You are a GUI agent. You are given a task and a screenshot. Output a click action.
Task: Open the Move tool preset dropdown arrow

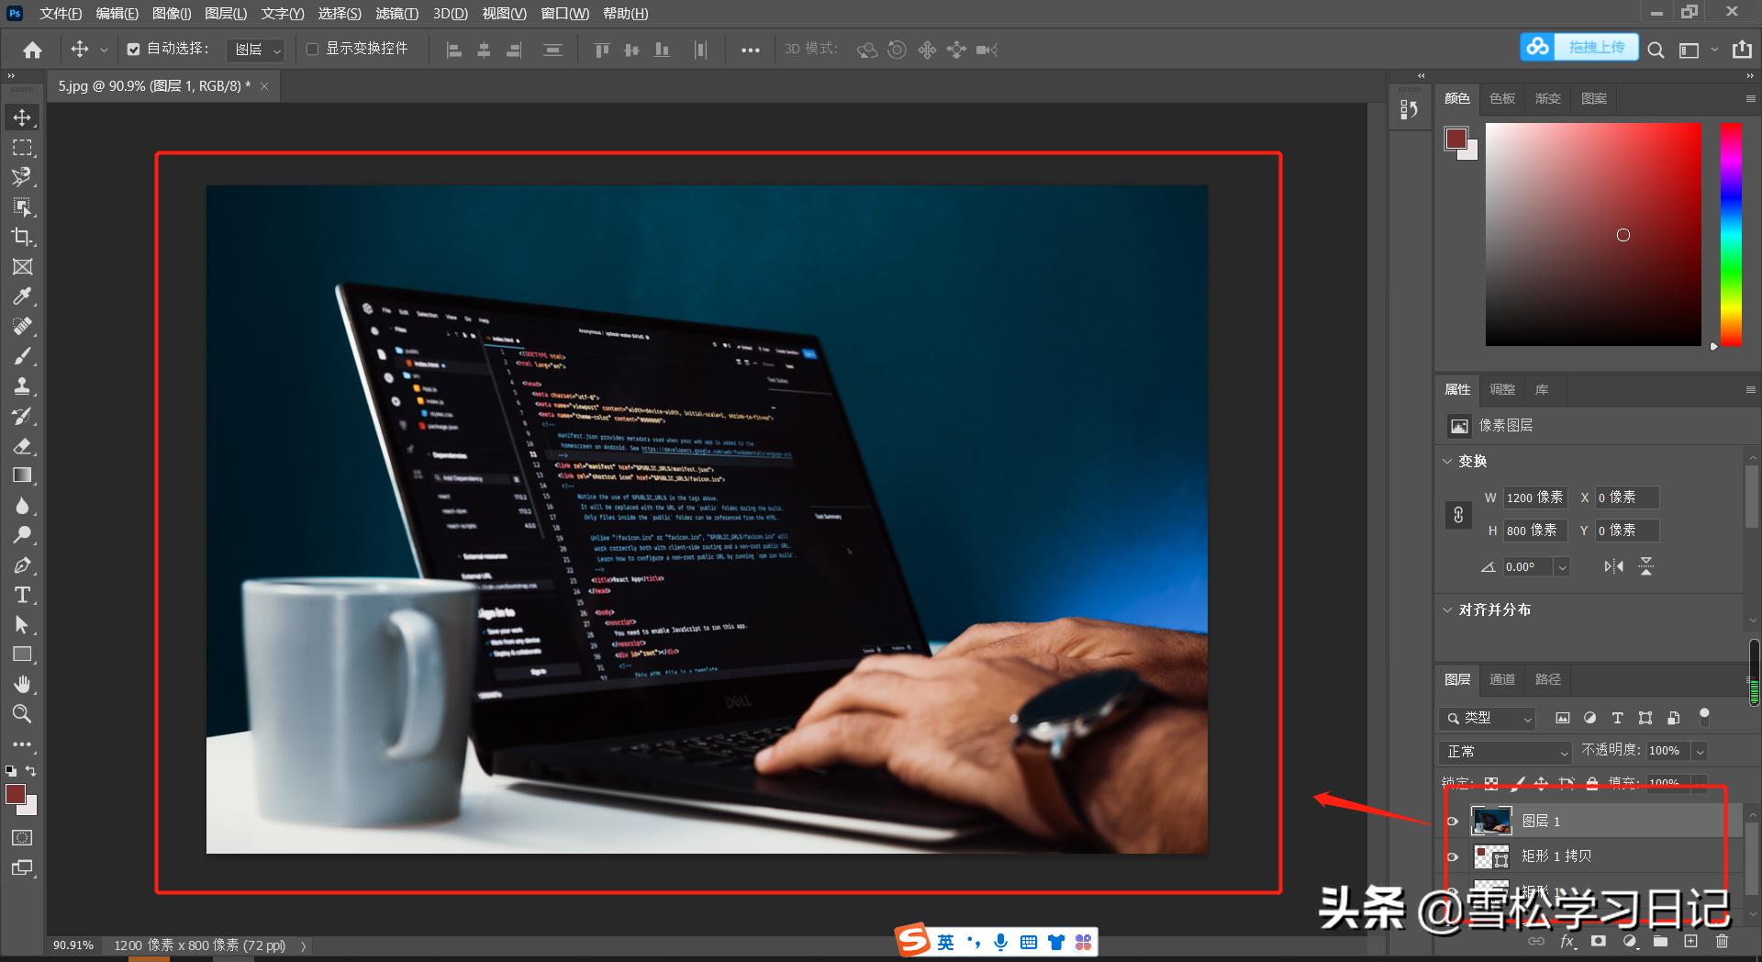click(104, 50)
